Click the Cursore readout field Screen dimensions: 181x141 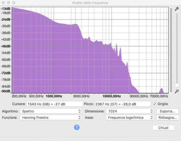click(55, 104)
